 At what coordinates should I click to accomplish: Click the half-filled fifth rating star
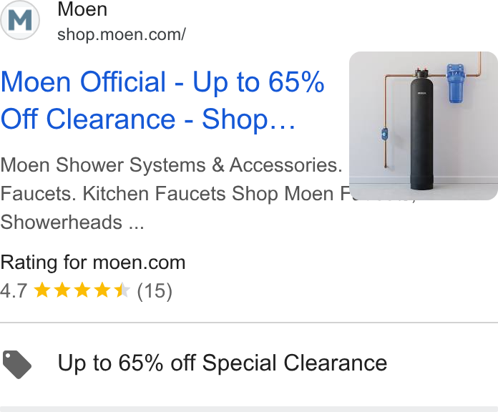tap(122, 290)
